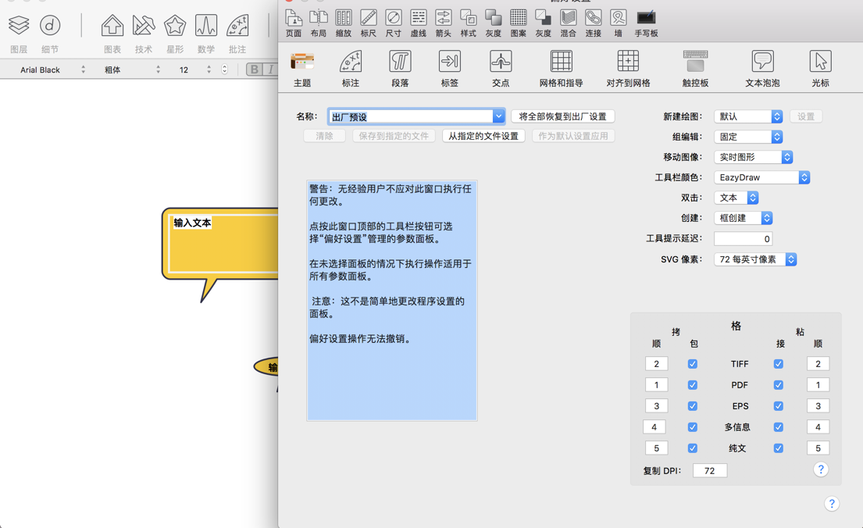Toggle 纯文 copy include checkbox
This screenshot has width=863, height=528.
(x=693, y=448)
